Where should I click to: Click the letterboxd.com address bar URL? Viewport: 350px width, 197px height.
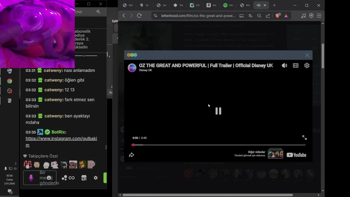[198, 16]
